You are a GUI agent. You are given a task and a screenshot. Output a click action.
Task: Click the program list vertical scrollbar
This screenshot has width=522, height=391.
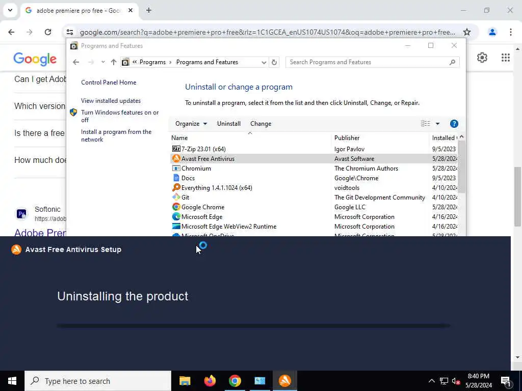[461, 166]
